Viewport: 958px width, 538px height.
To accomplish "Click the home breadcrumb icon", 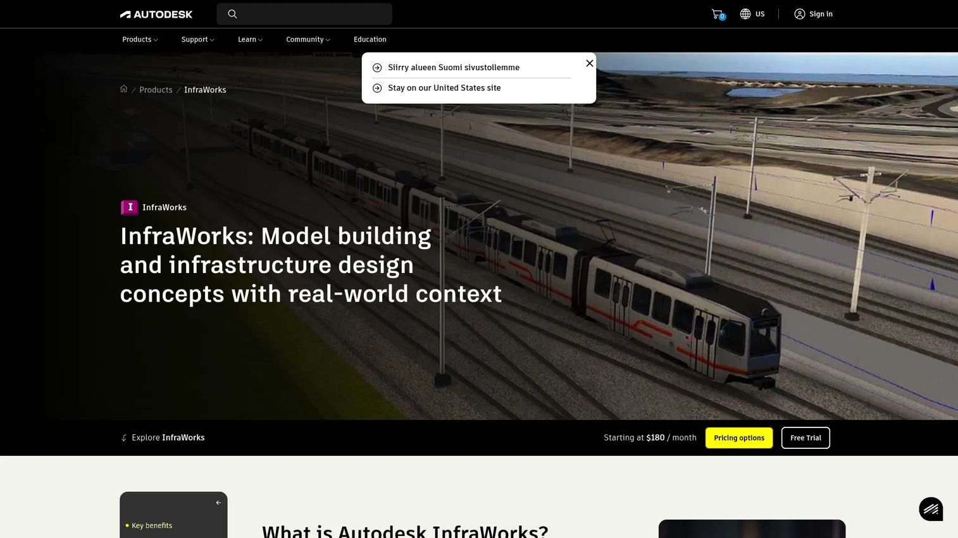I will click(124, 89).
